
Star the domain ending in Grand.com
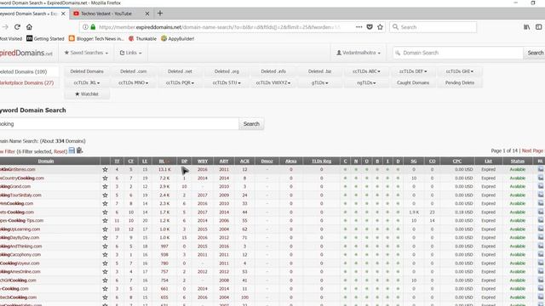click(105, 187)
